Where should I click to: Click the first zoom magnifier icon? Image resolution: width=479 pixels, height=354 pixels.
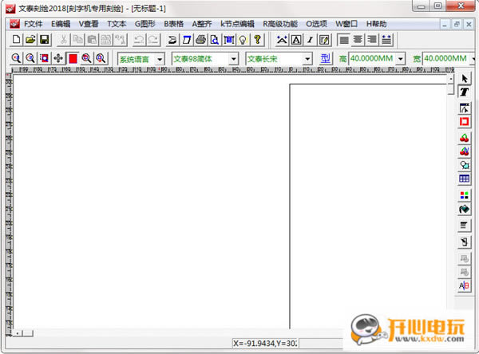click(x=16, y=58)
